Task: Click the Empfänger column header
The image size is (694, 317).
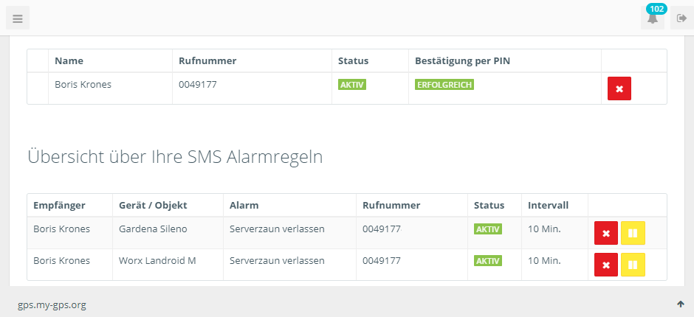Action: [x=59, y=205]
